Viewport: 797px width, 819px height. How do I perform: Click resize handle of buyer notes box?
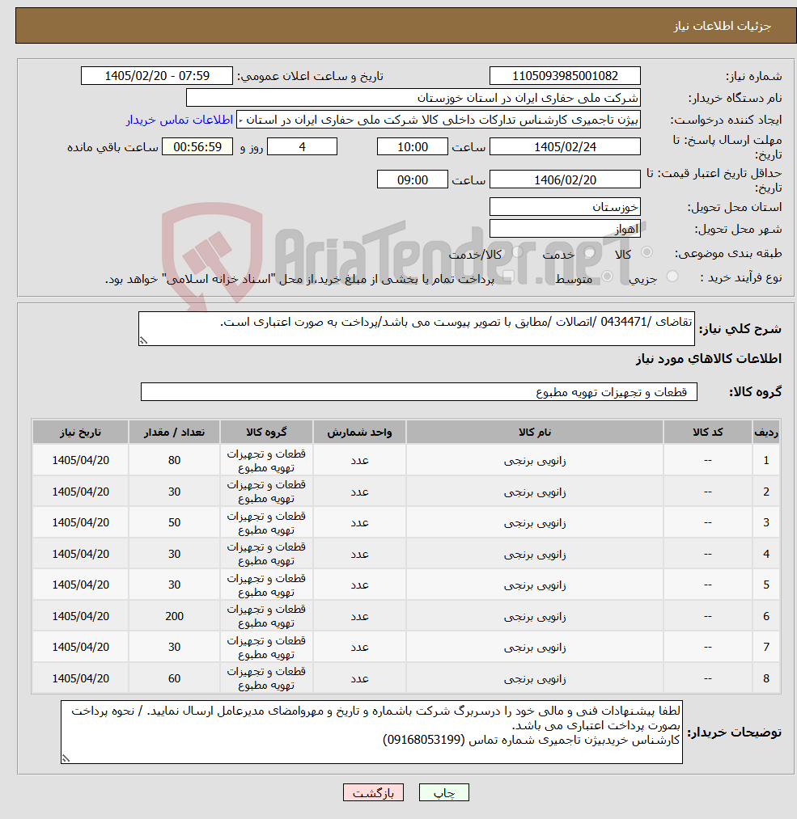click(x=66, y=758)
